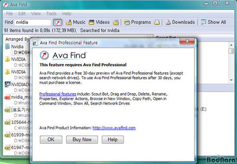This screenshot has height=164, width=237.
Task: Click the right pane scrollbar up arrow
Action: point(231,45)
